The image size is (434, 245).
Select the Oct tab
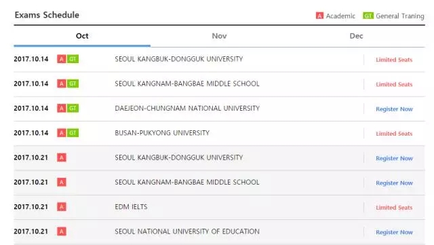82,36
